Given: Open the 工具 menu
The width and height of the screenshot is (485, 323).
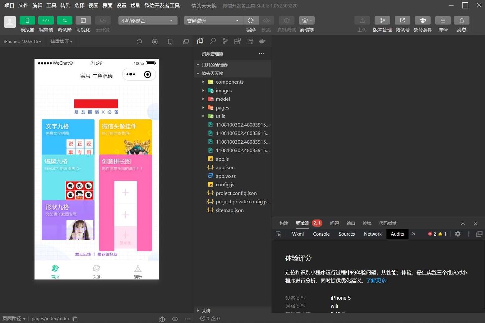Looking at the screenshot, I should click(x=51, y=5).
